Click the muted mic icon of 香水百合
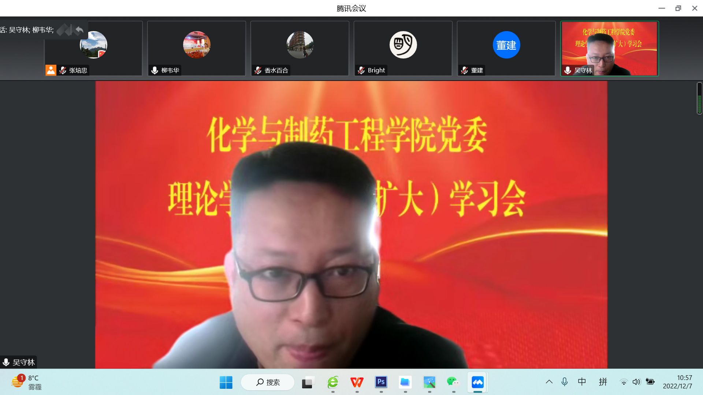Image resolution: width=703 pixels, height=395 pixels. [x=258, y=70]
